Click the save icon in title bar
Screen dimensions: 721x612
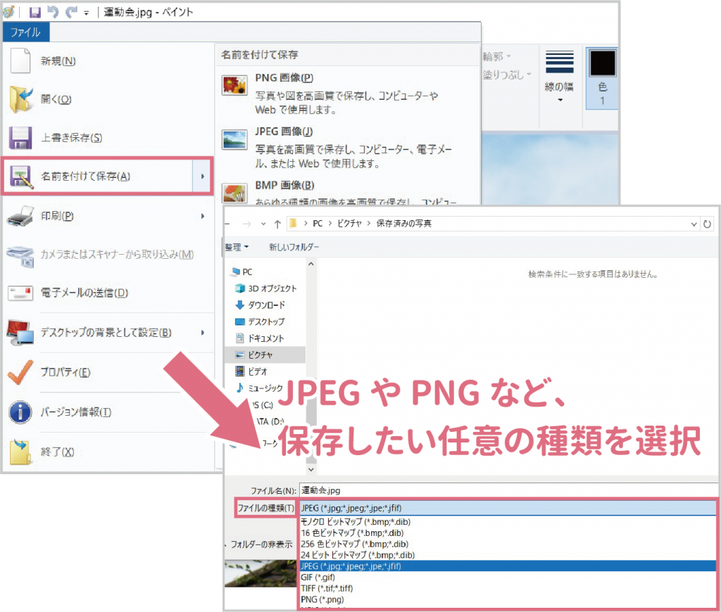(x=35, y=13)
